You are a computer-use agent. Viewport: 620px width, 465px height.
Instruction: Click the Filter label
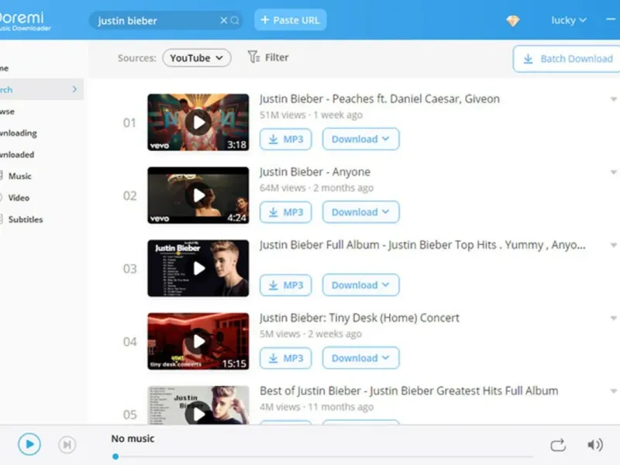pos(277,57)
